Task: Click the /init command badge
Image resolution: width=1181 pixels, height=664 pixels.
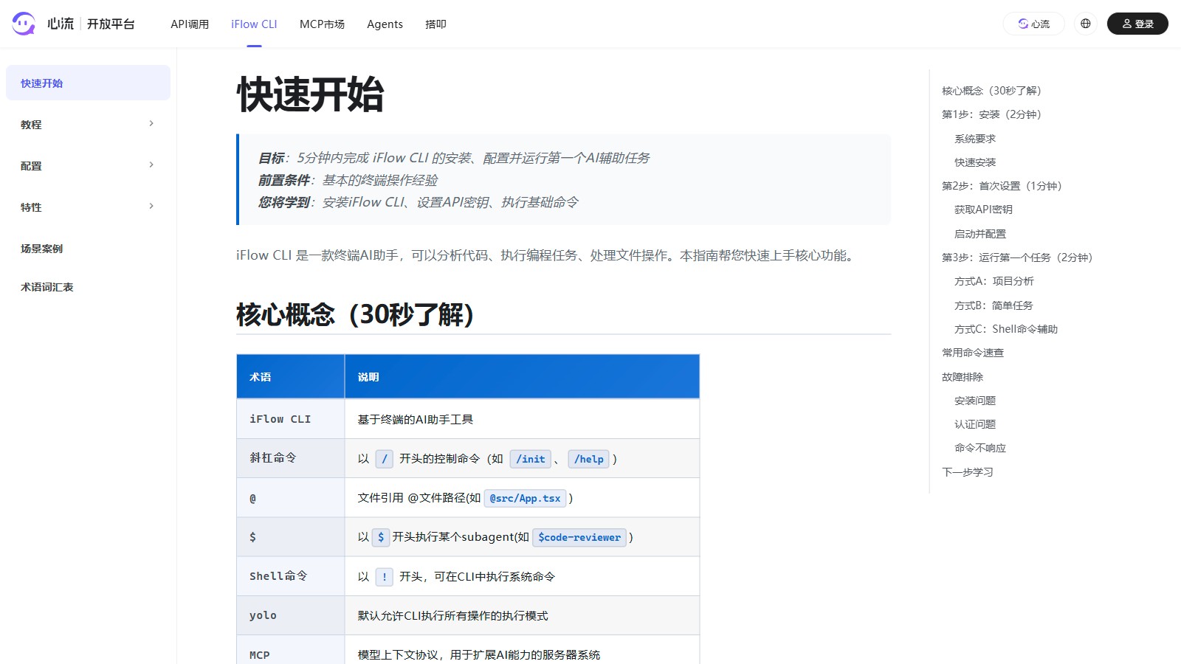Action: (530, 459)
